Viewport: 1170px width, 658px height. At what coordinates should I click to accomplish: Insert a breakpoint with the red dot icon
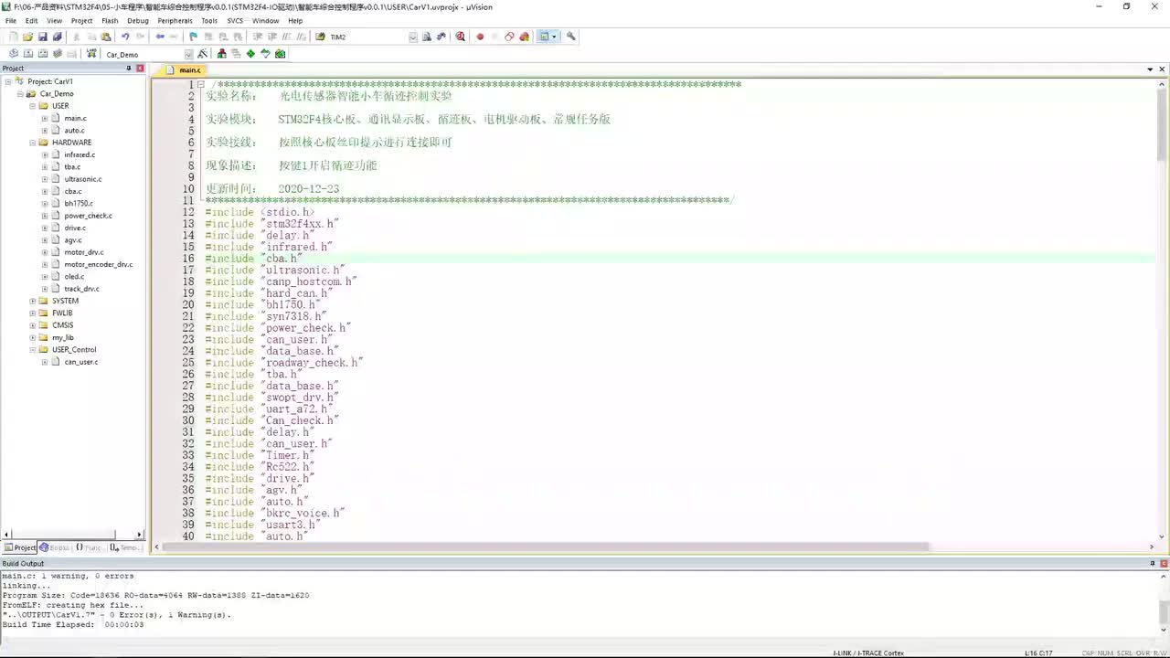pos(480,37)
